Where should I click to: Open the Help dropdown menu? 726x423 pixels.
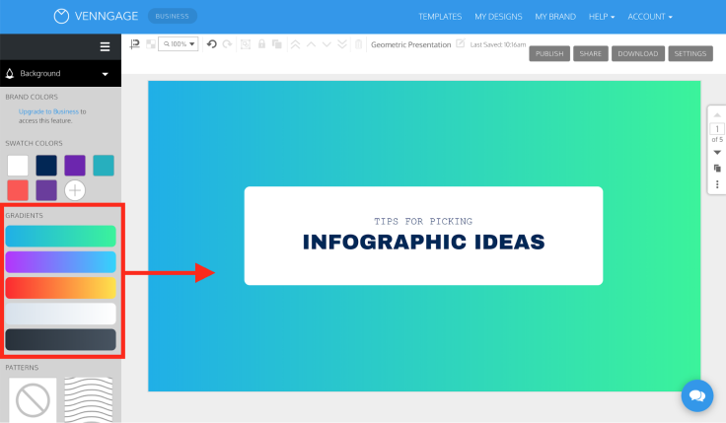point(602,17)
